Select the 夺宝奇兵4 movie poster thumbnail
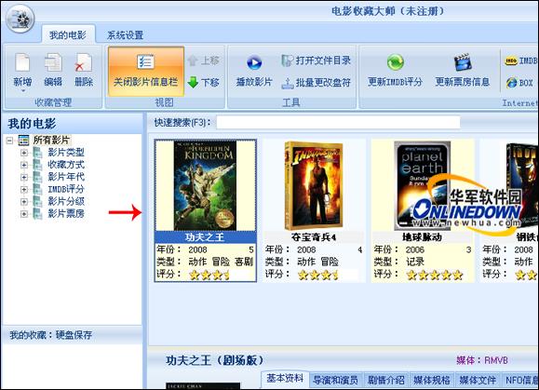Image resolution: width=539 pixels, height=390 pixels. (x=313, y=185)
